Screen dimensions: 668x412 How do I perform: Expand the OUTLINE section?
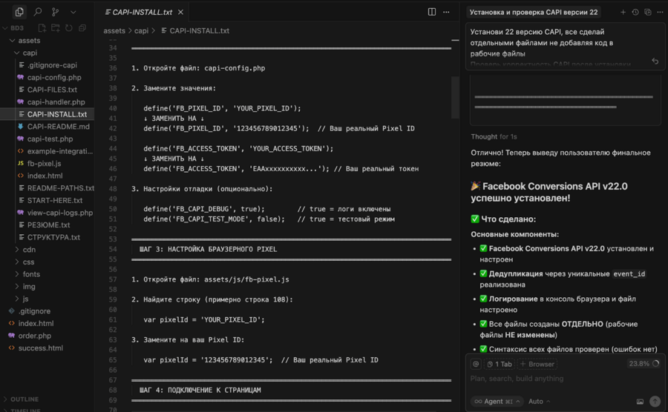pyautogui.click(x=24, y=399)
